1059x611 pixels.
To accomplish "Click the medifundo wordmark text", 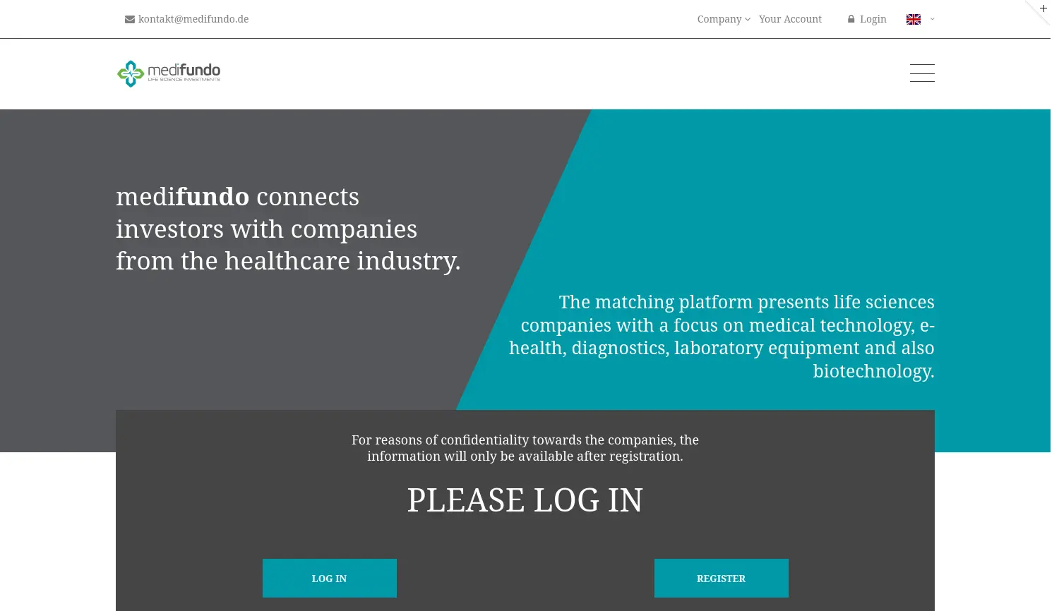I will [x=184, y=71].
